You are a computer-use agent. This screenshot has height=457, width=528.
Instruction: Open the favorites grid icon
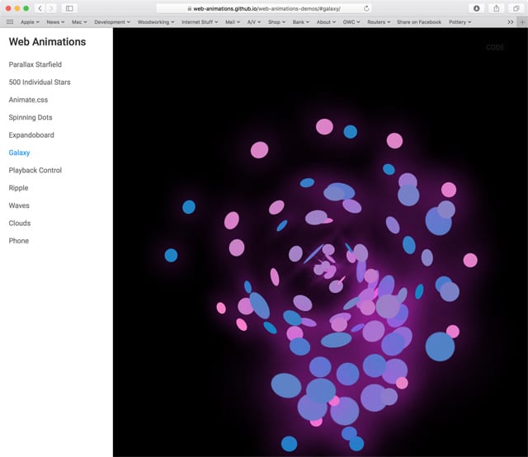tap(10, 22)
